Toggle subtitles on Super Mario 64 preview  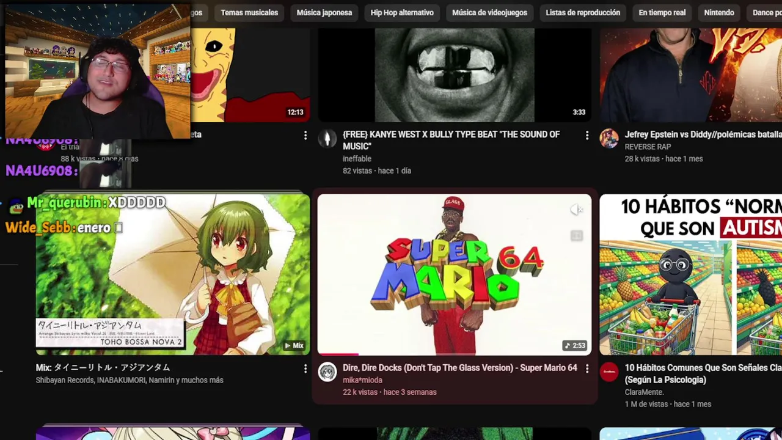[x=577, y=235]
